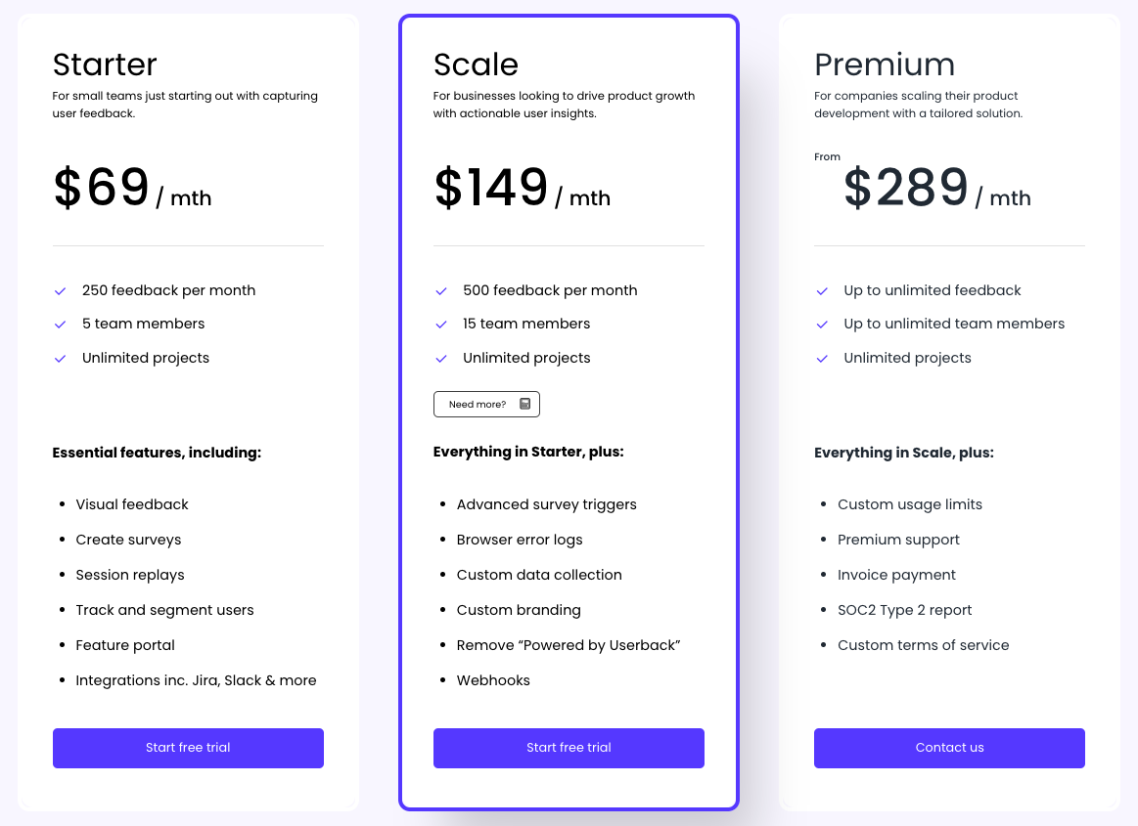This screenshot has width=1138, height=826.
Task: Click the checkmark beside Up to unlimited feedback
Action: coord(822,289)
